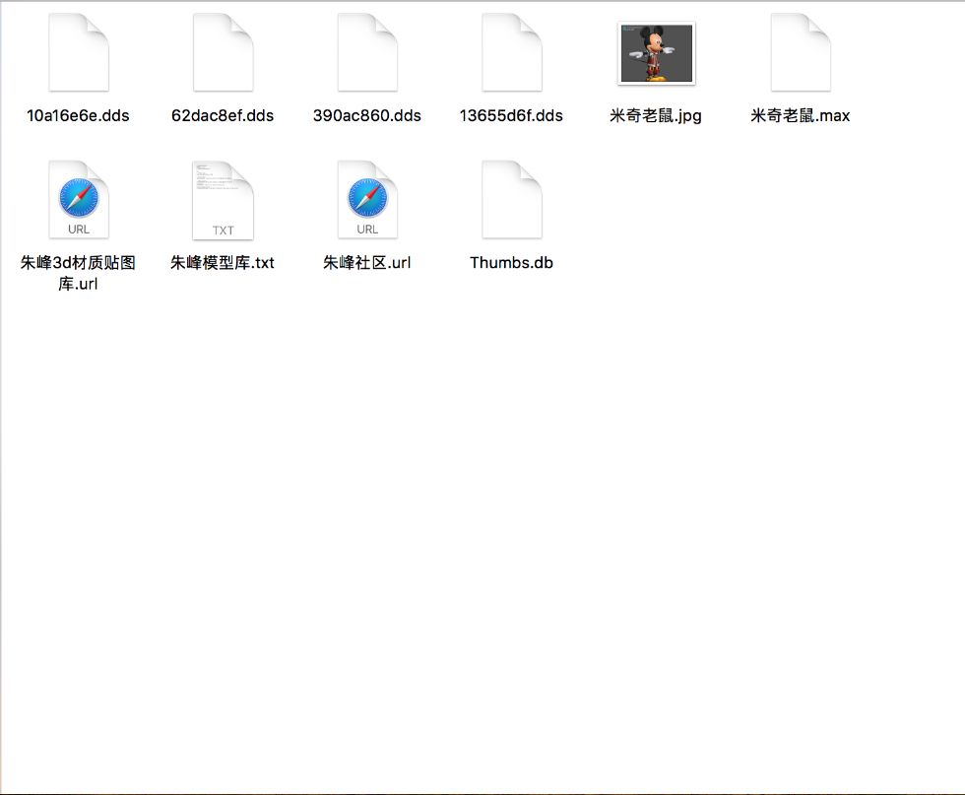Select the 朱峰3d材质贴图库.url Safari icon

pyautogui.click(x=79, y=200)
